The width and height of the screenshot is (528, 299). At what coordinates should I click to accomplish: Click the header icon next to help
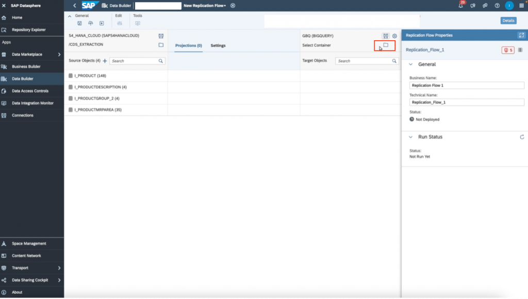point(485,5)
